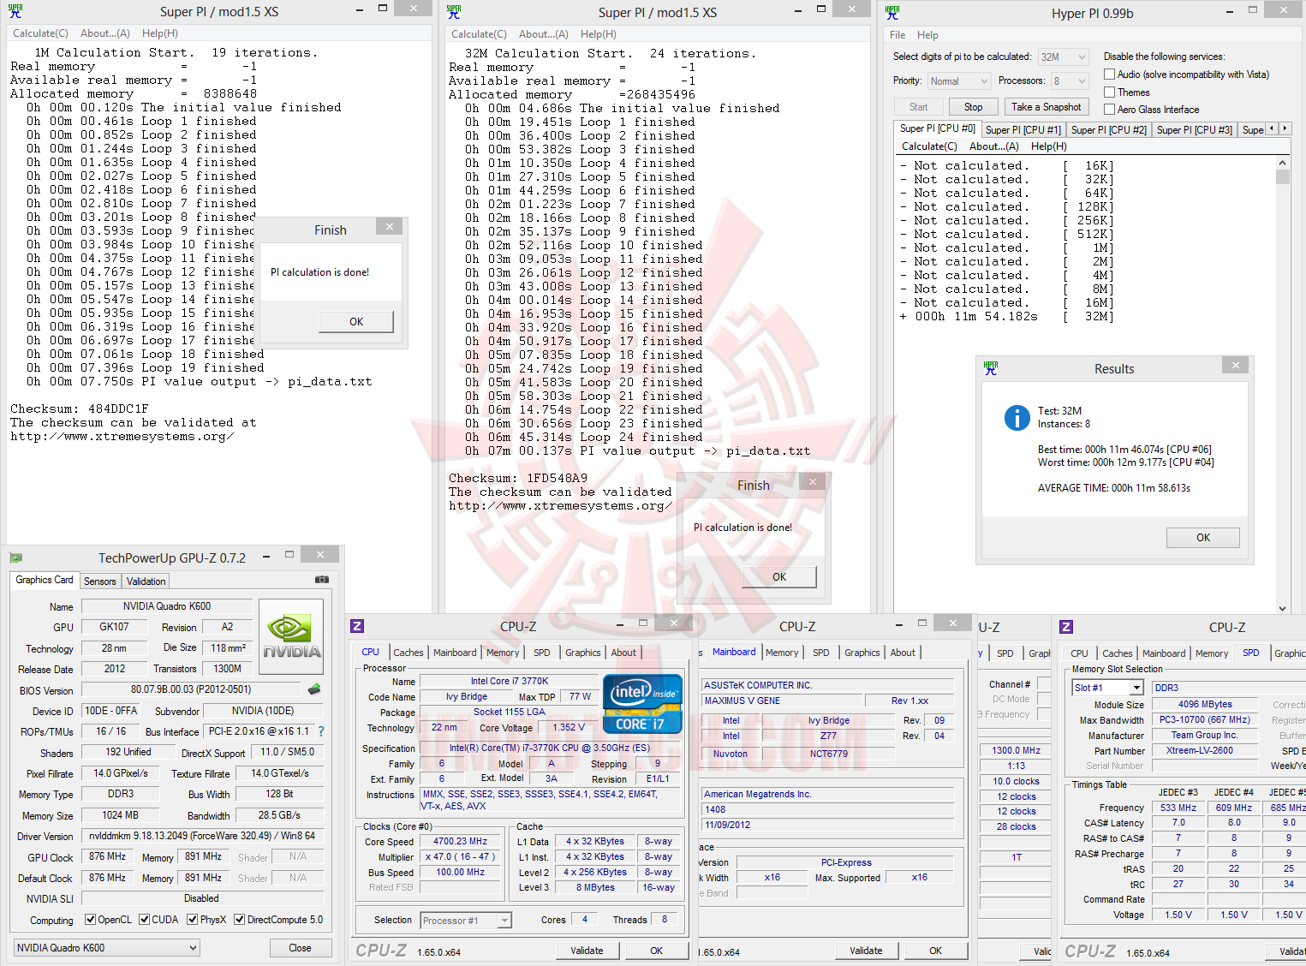Click the purple CPU-Z icon on the SPD-tab window
The image size is (1306, 966).
(x=1066, y=627)
